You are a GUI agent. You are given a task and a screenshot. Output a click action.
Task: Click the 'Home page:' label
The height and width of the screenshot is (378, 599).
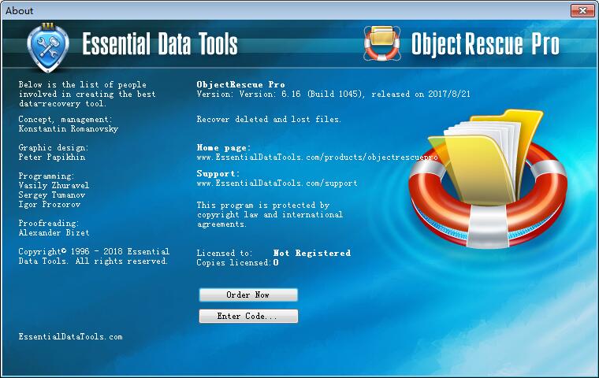224,148
